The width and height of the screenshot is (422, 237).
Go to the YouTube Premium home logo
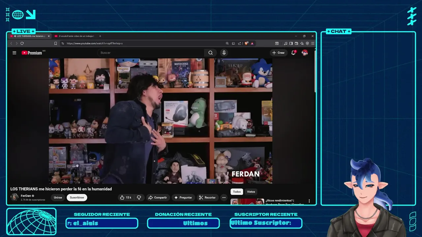32,53
